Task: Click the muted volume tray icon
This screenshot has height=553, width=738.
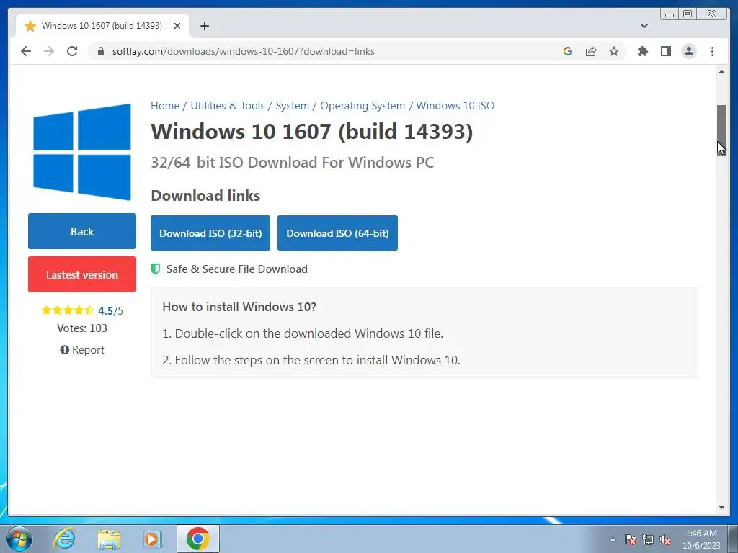Action: [x=665, y=539]
